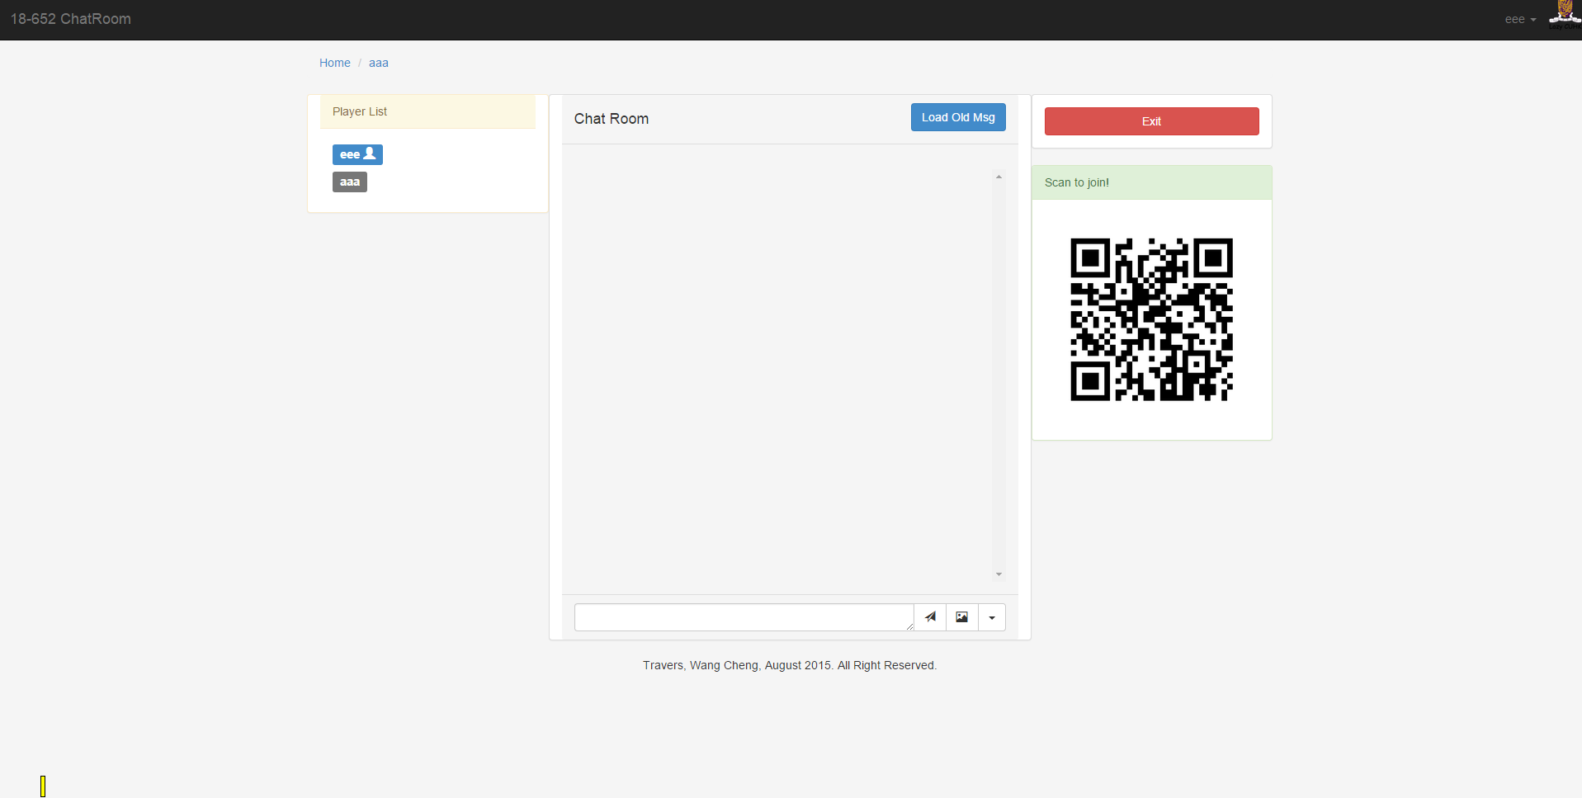The image size is (1582, 798).
Task: Click the person icon on eee badge
Action: pyautogui.click(x=370, y=153)
